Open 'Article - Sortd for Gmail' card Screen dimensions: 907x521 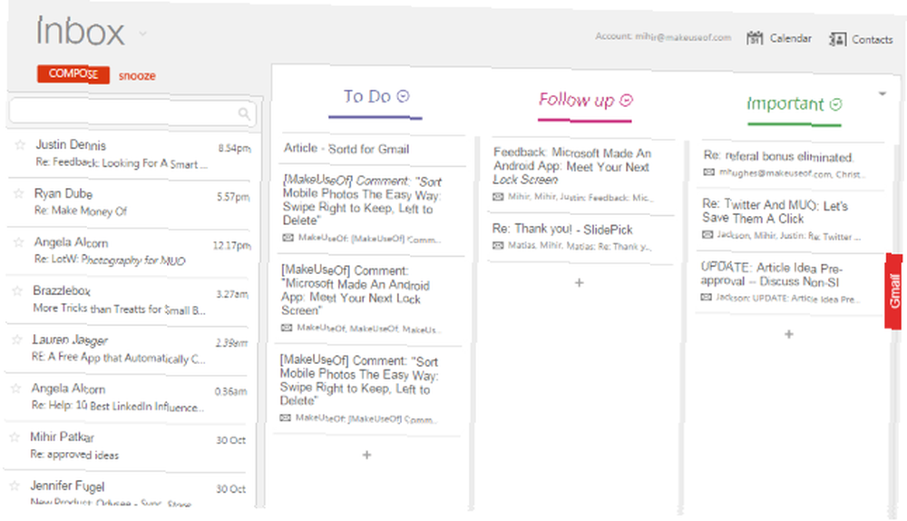(373, 149)
